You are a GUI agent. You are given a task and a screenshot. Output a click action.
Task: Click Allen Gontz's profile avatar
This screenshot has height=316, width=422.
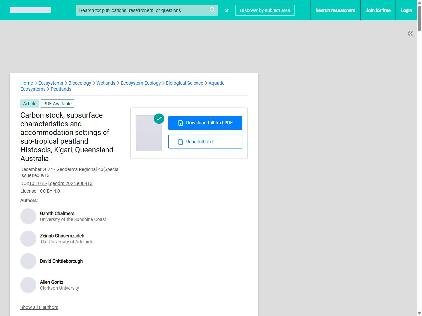28,285
